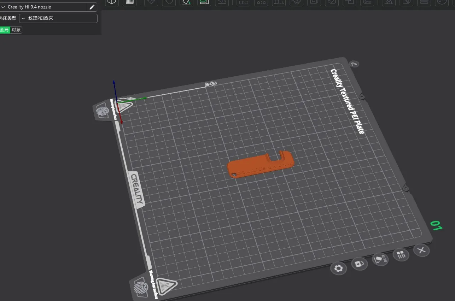Remove plate contents with the X icon
The image size is (455, 301).
421,250
